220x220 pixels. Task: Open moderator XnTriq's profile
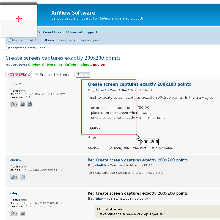tap(70, 65)
